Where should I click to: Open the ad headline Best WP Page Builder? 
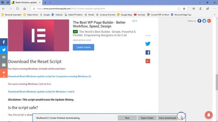click(99, 24)
